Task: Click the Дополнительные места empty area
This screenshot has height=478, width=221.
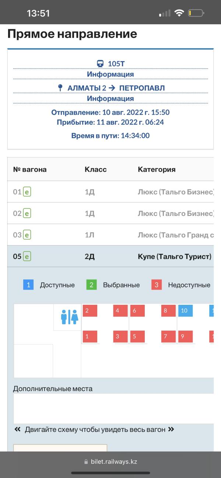Action: click(113, 408)
